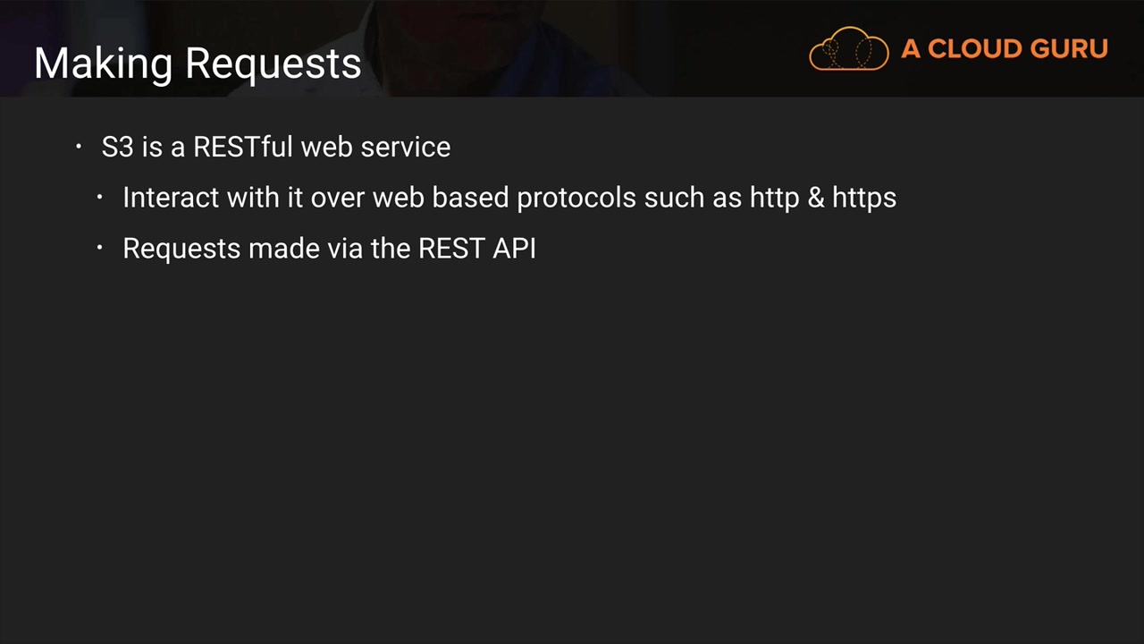Click the word https
This screenshot has height=644, width=1144.
[x=863, y=198]
